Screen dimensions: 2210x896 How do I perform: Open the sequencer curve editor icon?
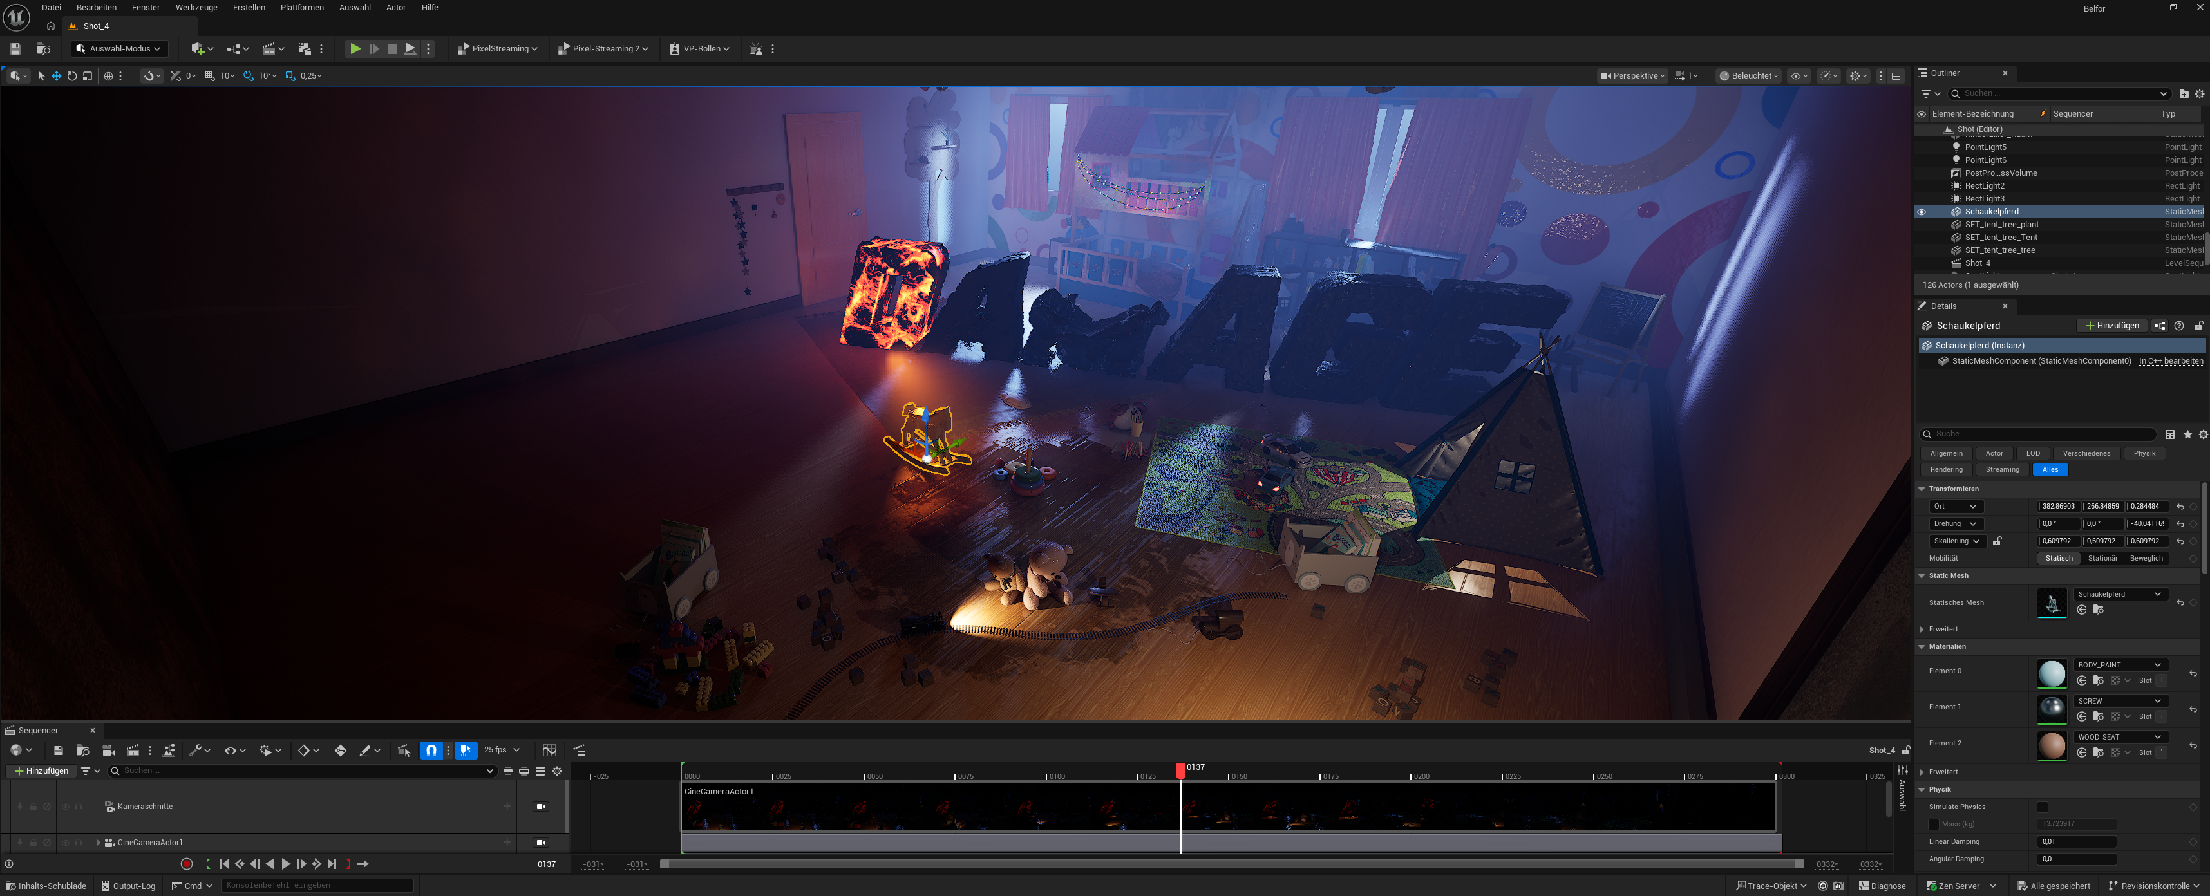[x=549, y=751]
